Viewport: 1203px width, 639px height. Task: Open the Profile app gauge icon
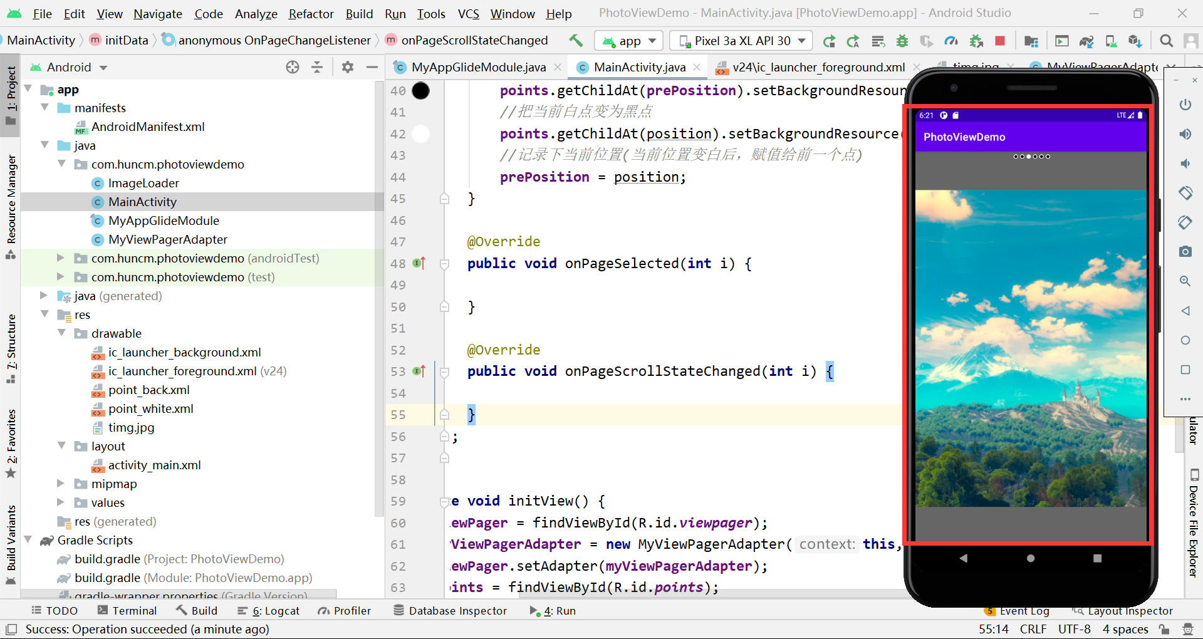(951, 41)
